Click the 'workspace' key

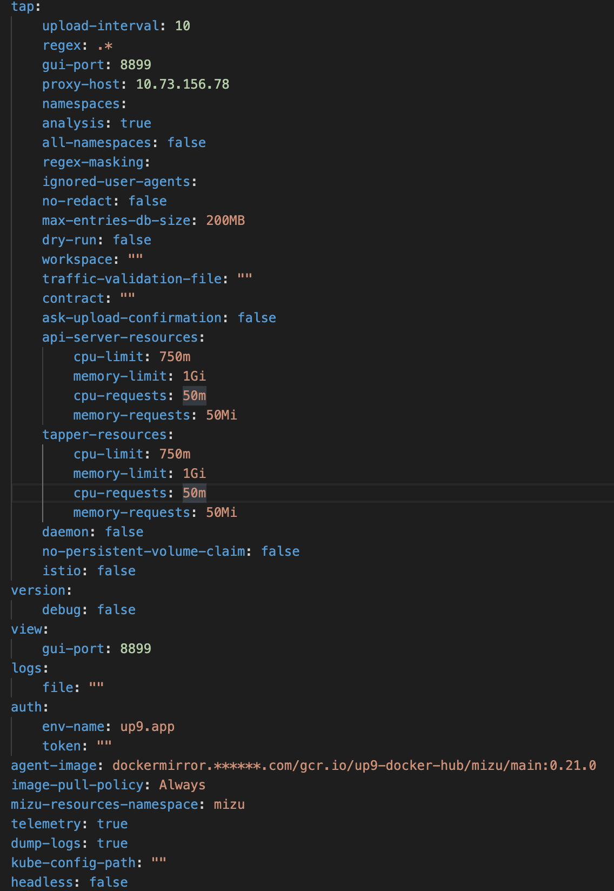pyautogui.click(x=77, y=260)
